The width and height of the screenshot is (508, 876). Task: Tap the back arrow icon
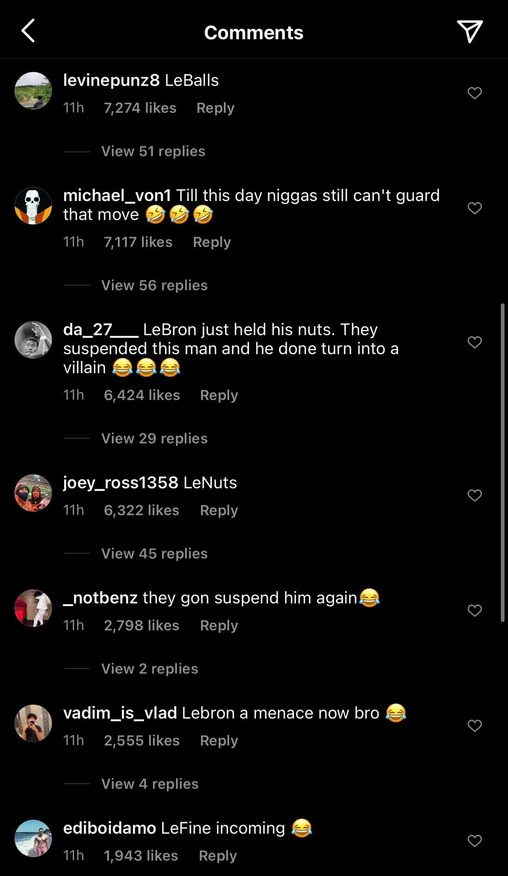[x=28, y=31]
